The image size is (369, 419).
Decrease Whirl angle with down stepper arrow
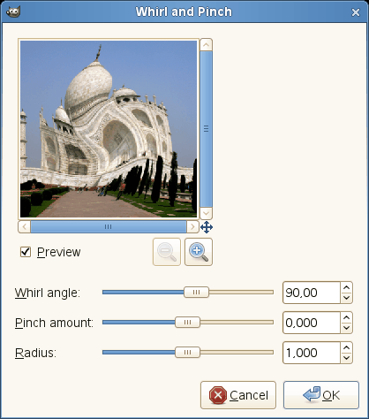pyautogui.click(x=347, y=298)
